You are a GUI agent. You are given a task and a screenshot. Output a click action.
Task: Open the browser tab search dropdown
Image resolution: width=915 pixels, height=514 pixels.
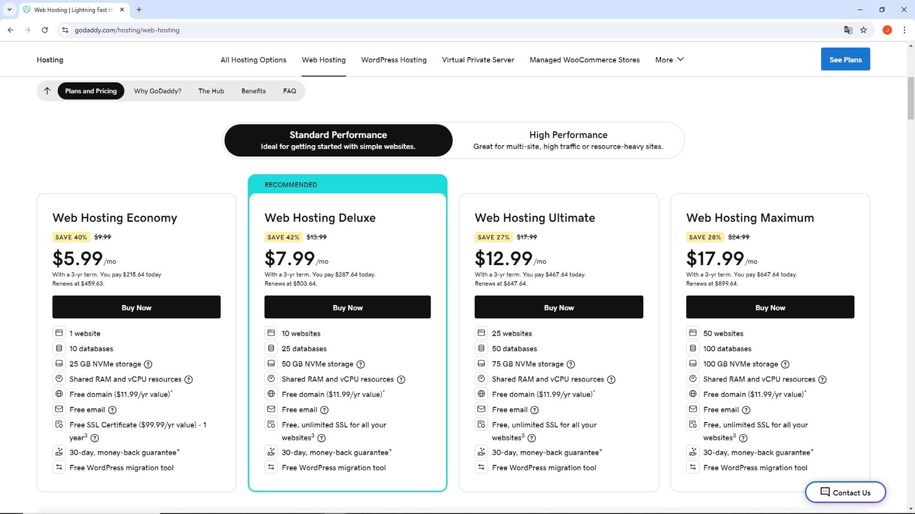pos(9,10)
